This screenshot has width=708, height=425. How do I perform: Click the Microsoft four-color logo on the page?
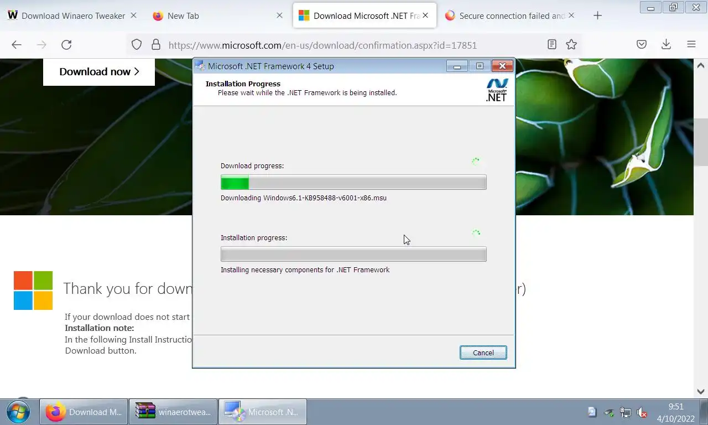[x=33, y=290]
